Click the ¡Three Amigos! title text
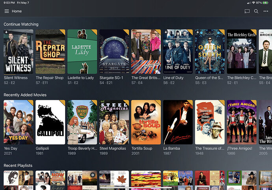Screen dimensions: 272x190 (240, 148)
